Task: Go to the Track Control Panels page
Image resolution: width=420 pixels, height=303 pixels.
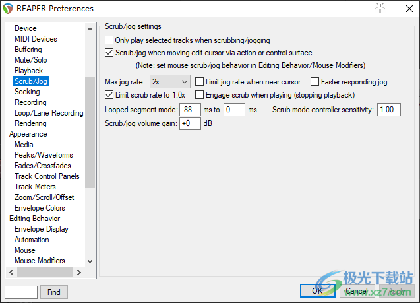Action: 47,176
